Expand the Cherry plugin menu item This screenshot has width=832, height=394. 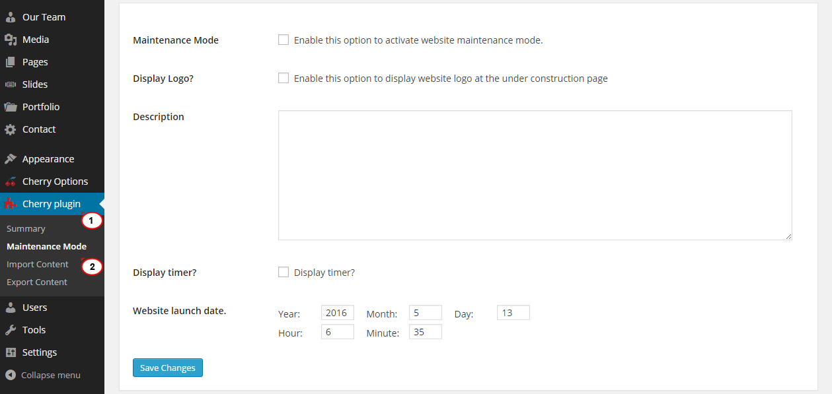52,204
